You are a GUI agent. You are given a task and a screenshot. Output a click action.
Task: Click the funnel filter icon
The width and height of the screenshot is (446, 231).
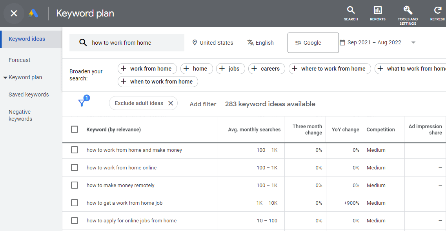click(x=82, y=103)
